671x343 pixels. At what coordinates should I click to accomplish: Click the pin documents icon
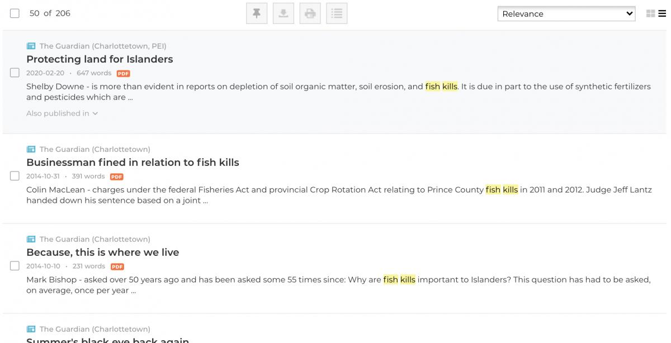pos(257,14)
